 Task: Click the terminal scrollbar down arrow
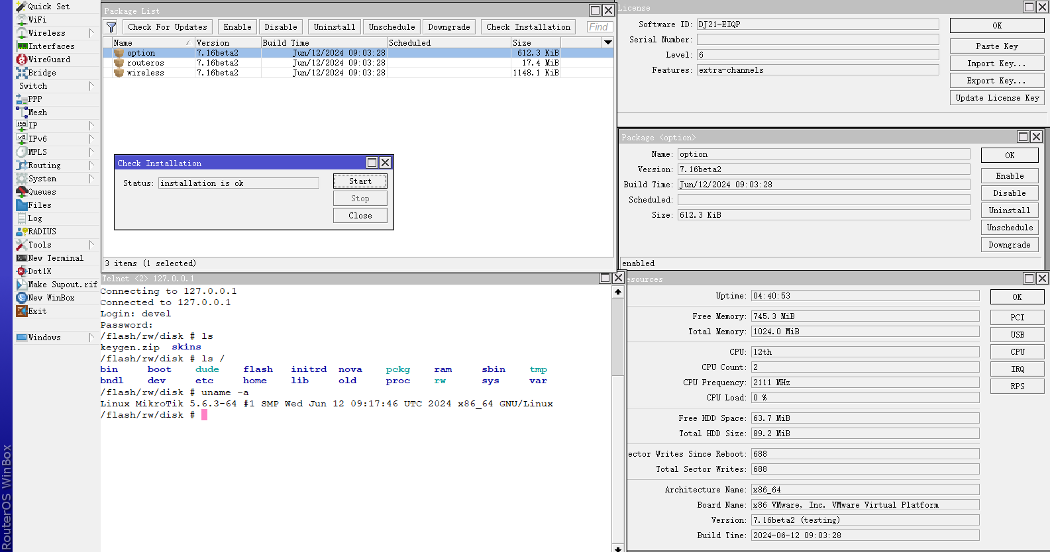point(618,547)
